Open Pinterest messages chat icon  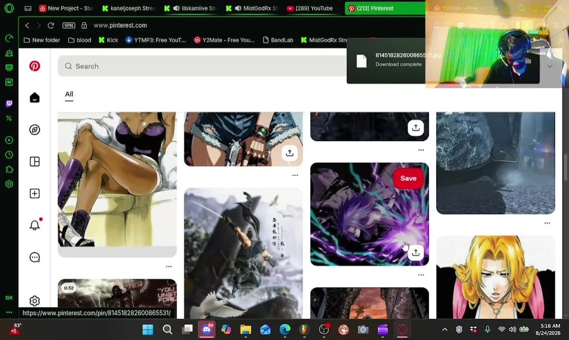[34, 257]
